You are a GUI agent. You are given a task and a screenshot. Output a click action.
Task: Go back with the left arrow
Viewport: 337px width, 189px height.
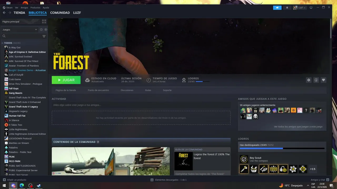point(4,13)
